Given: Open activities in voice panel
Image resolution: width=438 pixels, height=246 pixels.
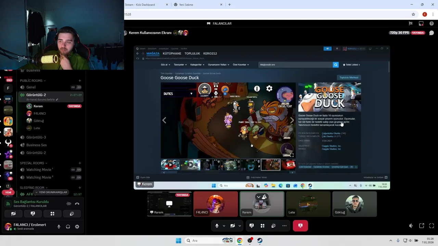Looking at the screenshot, I should tap(52, 214).
